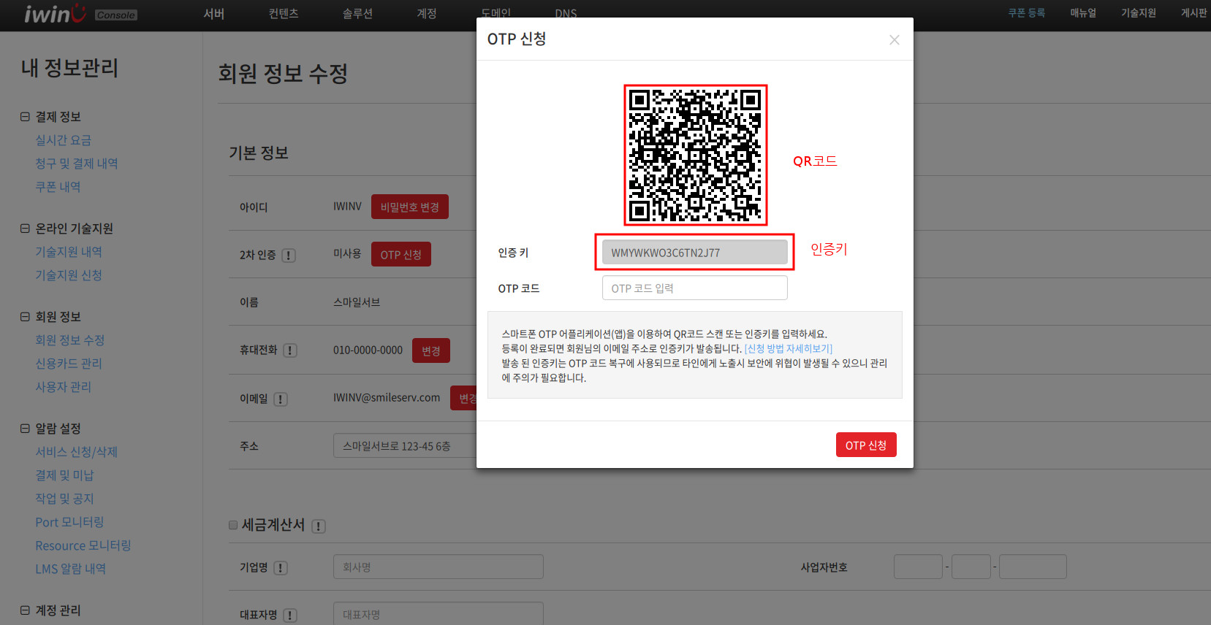
Task: Open the 매뉴얼 link
Action: pos(1083,13)
